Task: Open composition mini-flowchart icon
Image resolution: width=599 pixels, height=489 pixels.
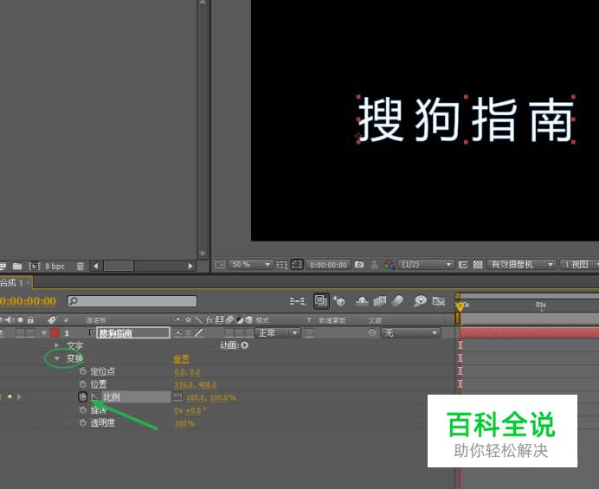Action: (x=298, y=301)
